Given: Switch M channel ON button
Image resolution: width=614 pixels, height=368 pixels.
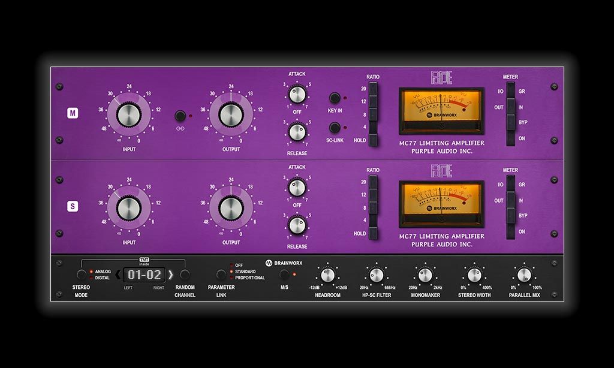Looking at the screenshot, I should click(x=511, y=138).
